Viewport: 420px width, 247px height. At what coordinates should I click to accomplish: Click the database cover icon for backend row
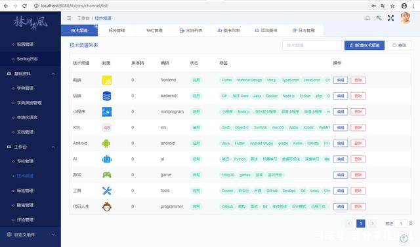[x=107, y=96]
